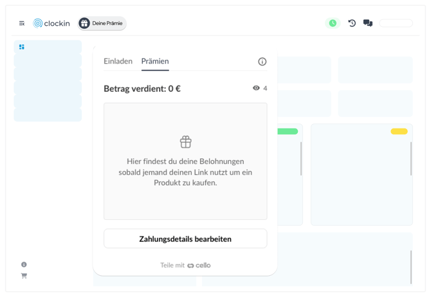Click the scrollbar in the right card
This screenshot has height=297, width=431.
coord(410,159)
